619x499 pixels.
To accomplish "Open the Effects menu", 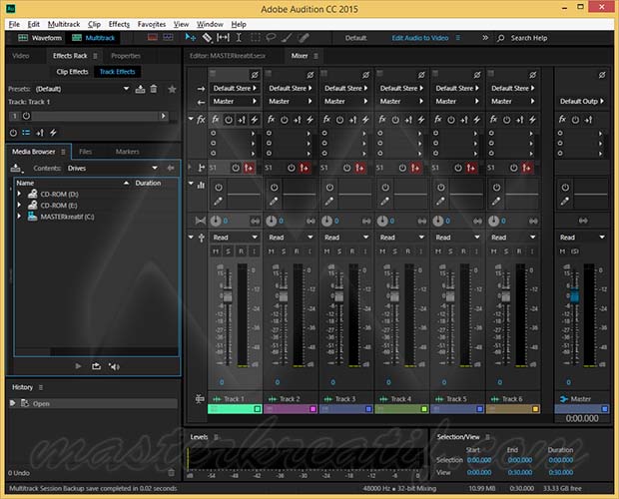I will pos(119,23).
